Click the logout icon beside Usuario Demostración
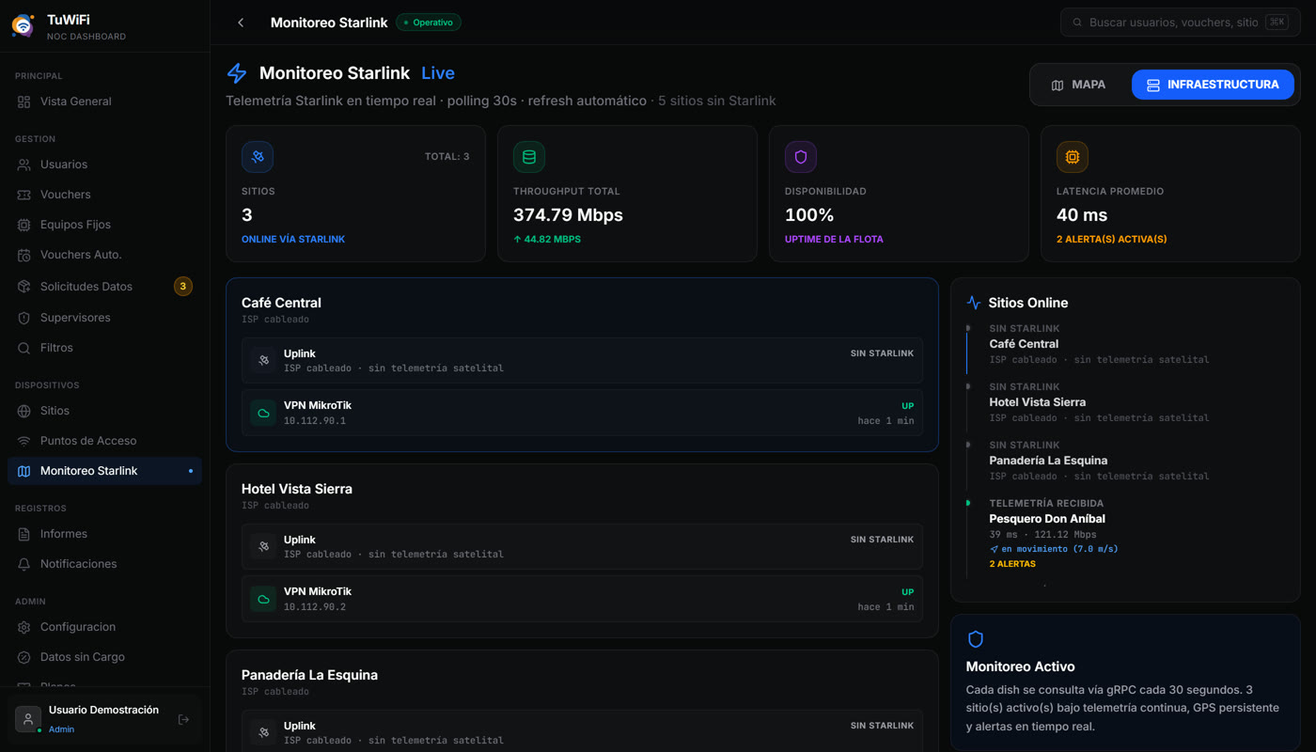The width and height of the screenshot is (1316, 752). [183, 719]
